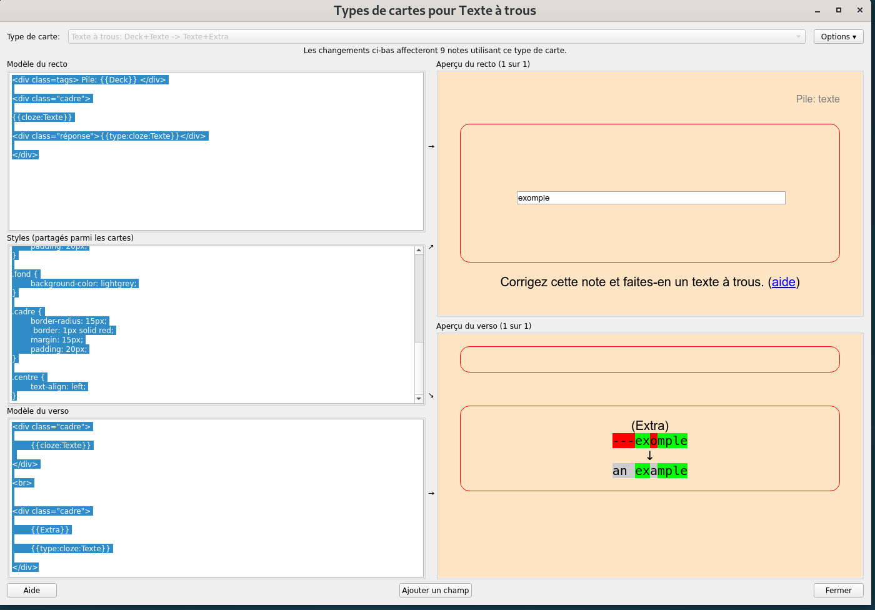
Task: Follow the aide link in the front preview
Action: click(x=783, y=282)
